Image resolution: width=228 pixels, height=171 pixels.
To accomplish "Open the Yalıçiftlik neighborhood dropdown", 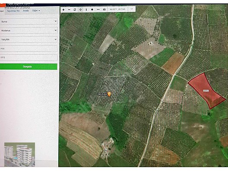I will click(x=28, y=39).
